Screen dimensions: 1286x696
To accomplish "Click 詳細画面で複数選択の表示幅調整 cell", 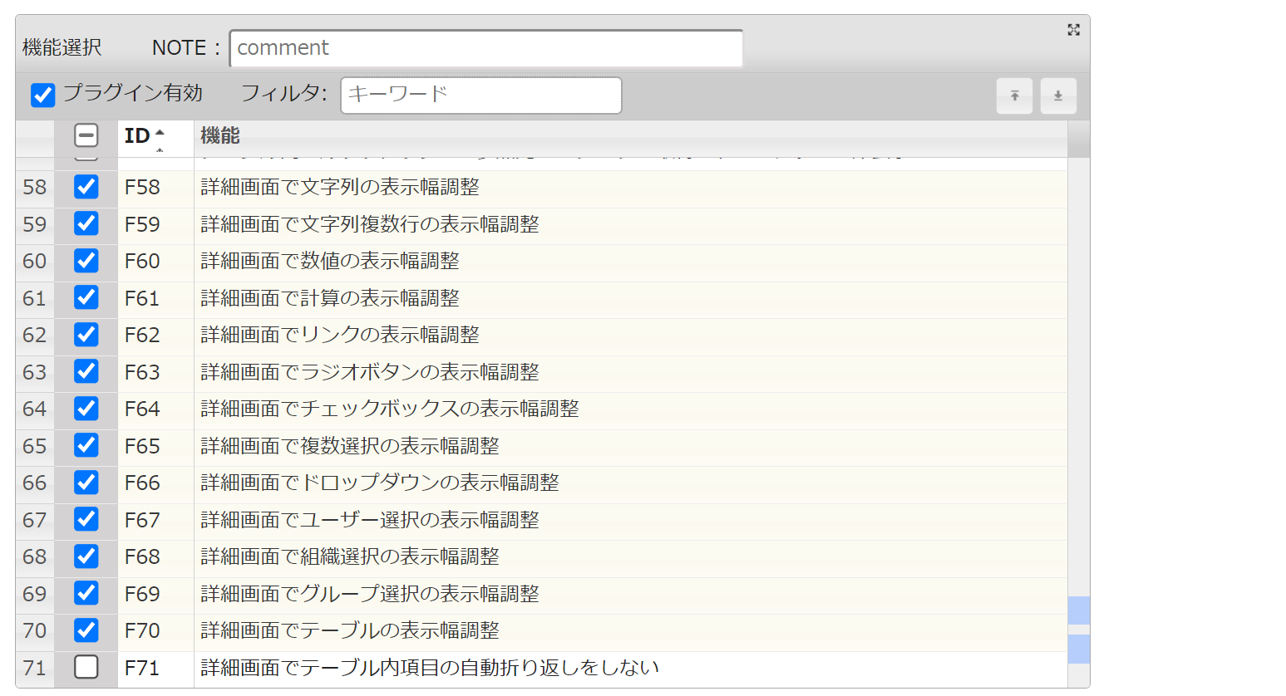I will click(630, 446).
